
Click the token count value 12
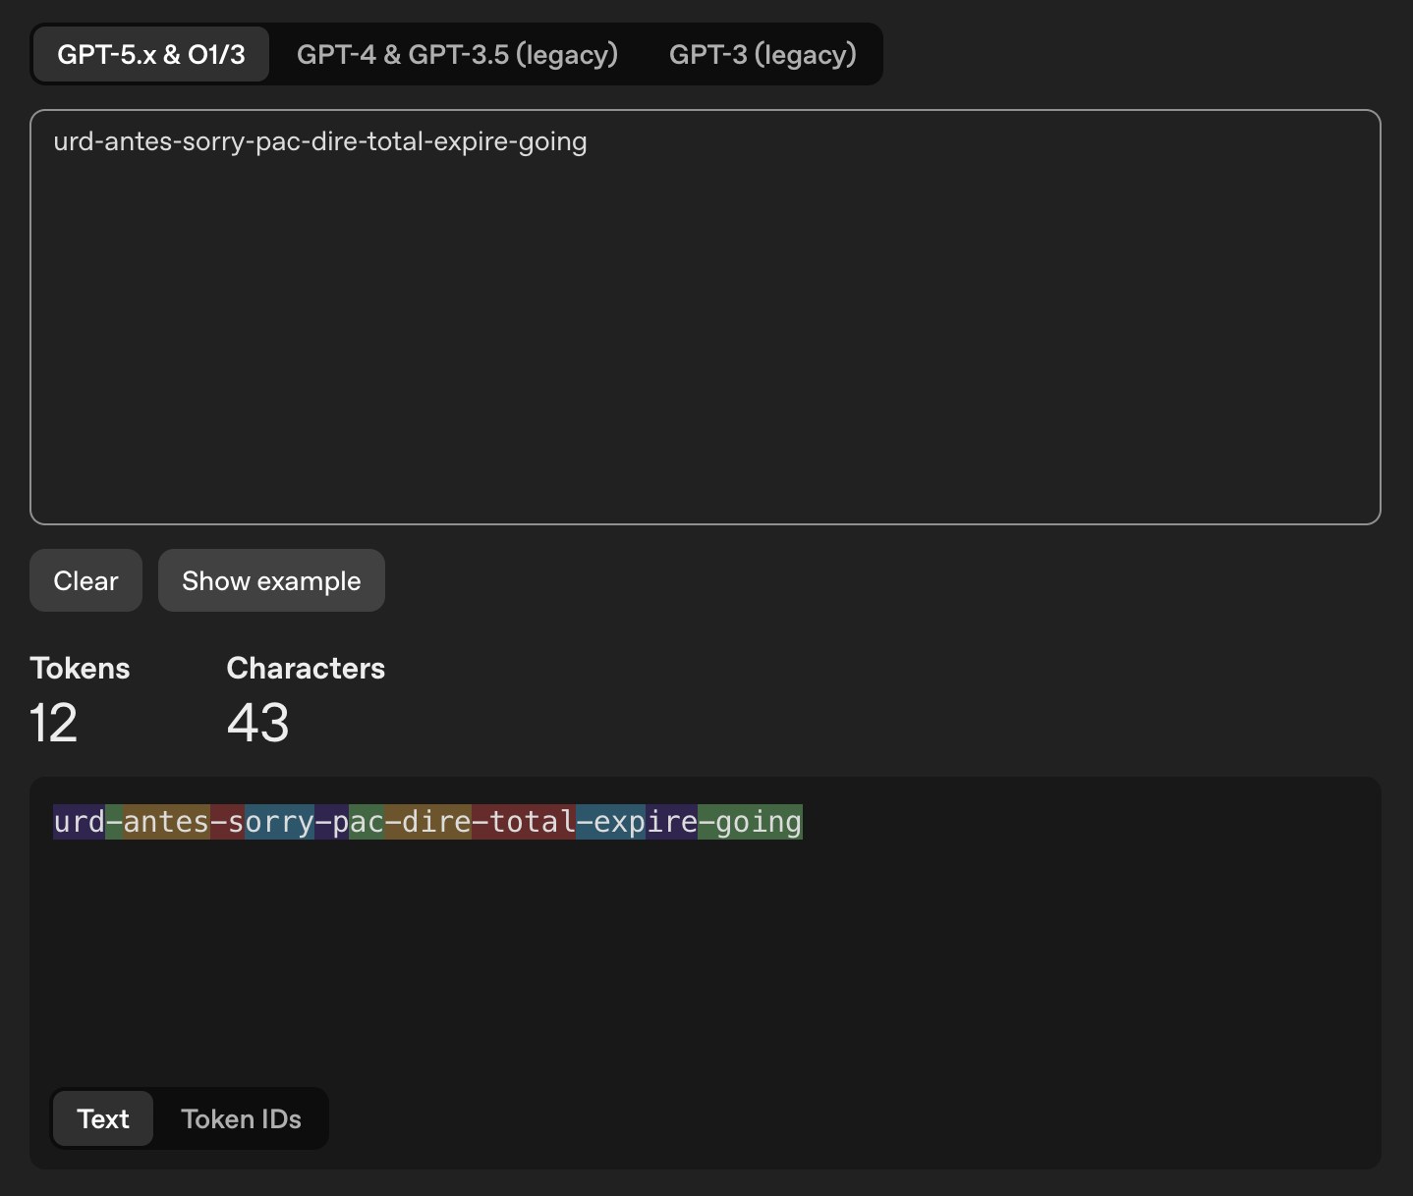point(53,723)
